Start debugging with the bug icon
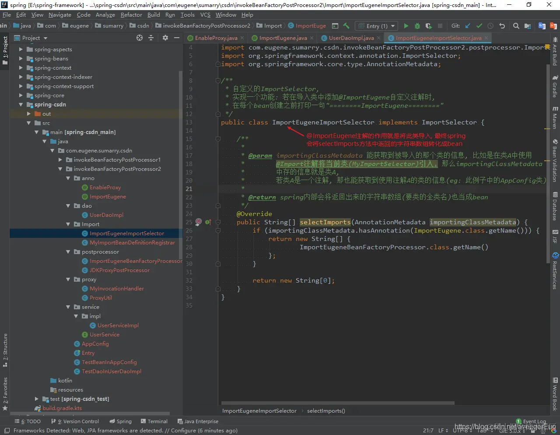560x435 pixels. [417, 26]
